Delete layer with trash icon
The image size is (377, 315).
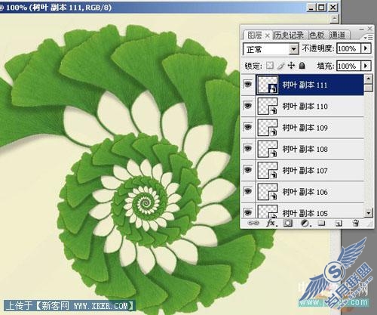click(355, 223)
